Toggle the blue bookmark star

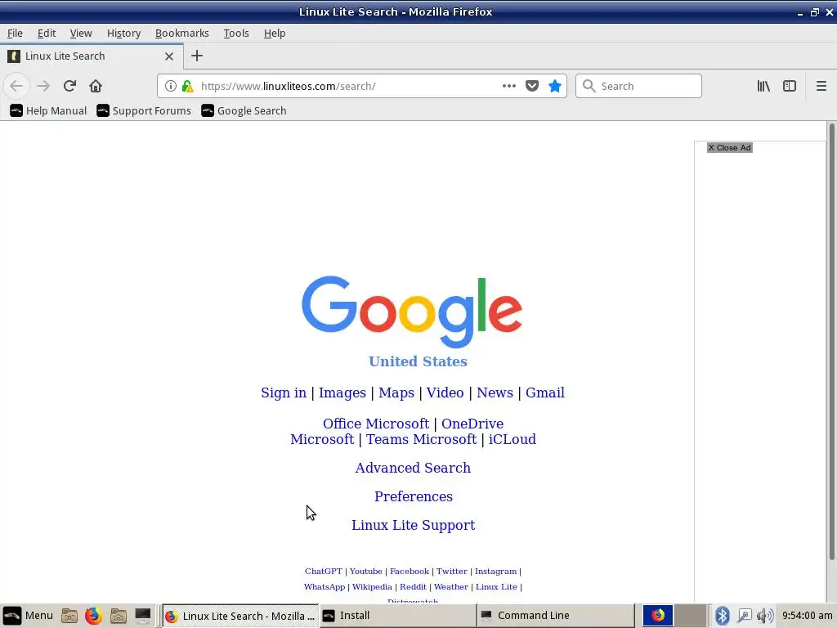click(555, 86)
